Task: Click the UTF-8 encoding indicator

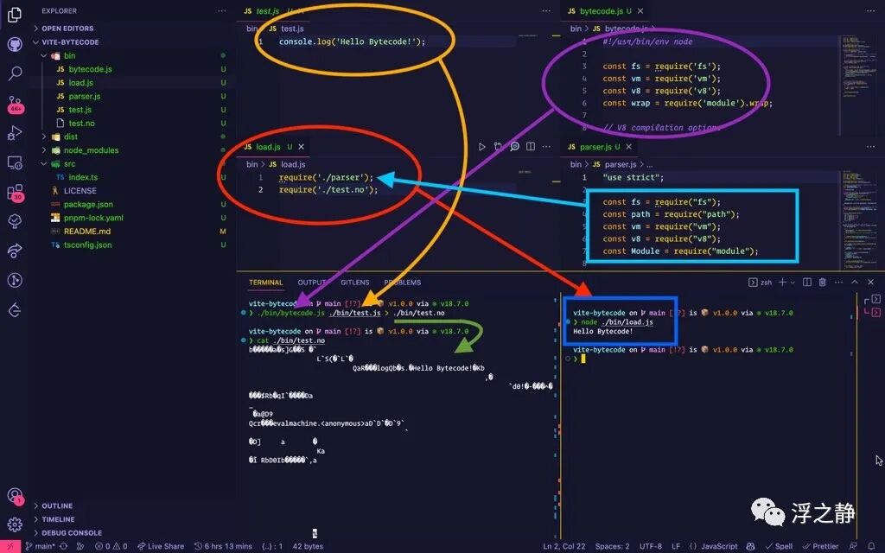Action: [x=651, y=546]
